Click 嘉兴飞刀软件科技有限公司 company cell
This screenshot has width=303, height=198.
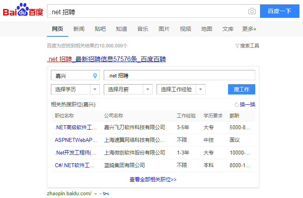tap(135, 127)
